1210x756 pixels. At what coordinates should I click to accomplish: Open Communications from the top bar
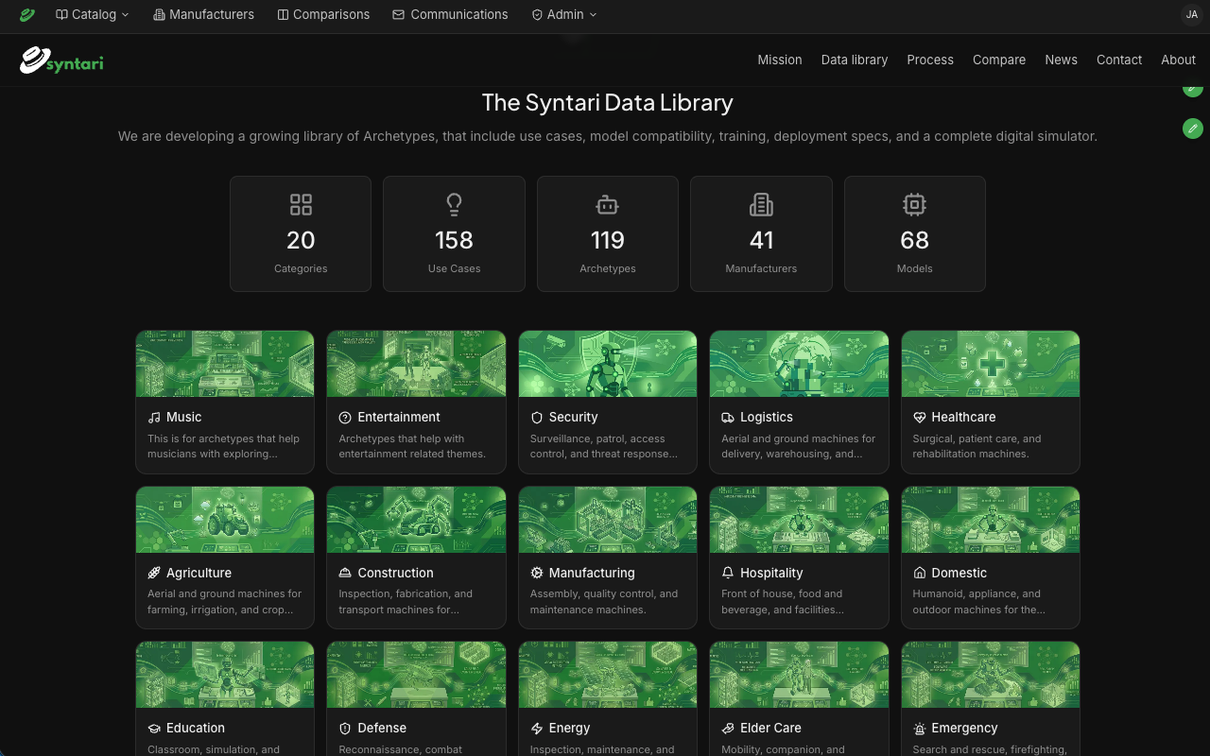[450, 14]
